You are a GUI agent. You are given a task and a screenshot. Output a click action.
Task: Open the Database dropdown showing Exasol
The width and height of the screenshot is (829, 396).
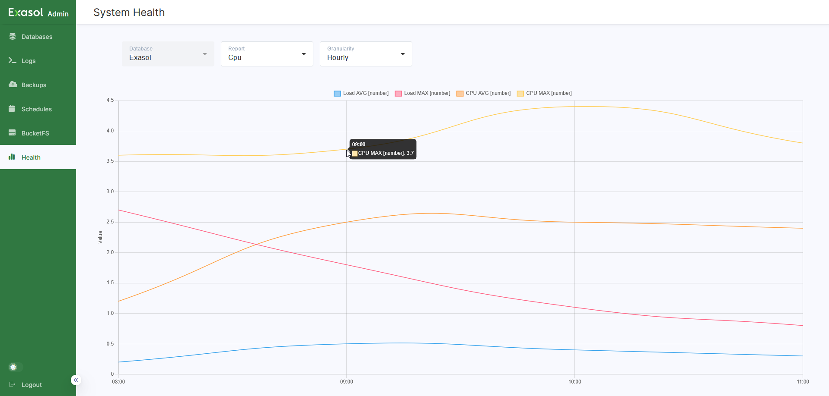[168, 54]
